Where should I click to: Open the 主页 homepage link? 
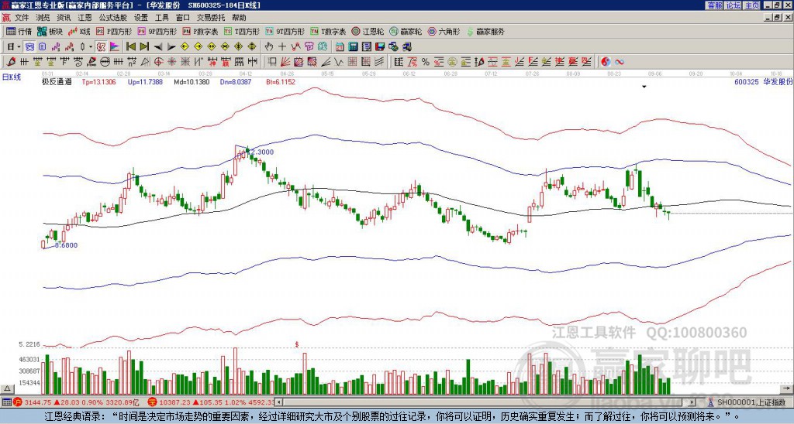(x=752, y=5)
